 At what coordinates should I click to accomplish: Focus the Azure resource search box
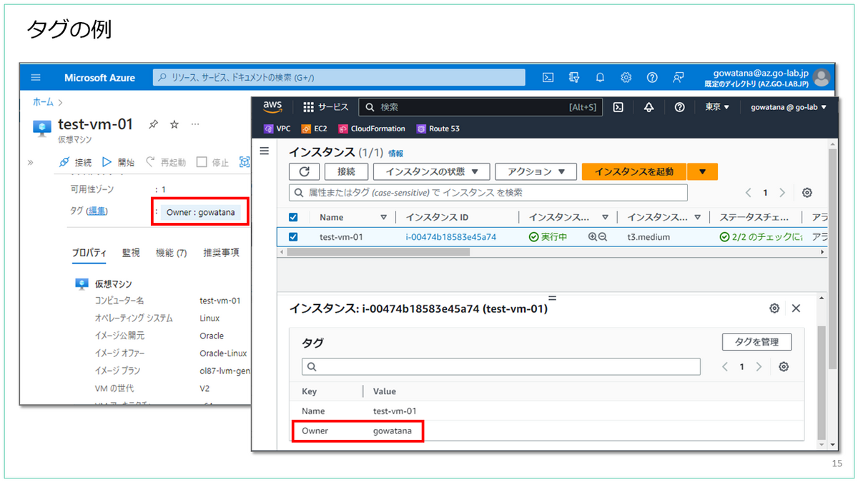pyautogui.click(x=339, y=77)
